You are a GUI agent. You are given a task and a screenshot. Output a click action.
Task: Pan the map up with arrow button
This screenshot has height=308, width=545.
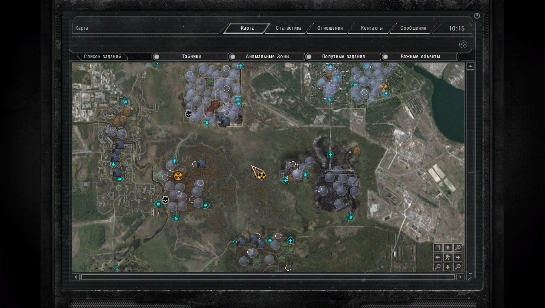(448, 247)
